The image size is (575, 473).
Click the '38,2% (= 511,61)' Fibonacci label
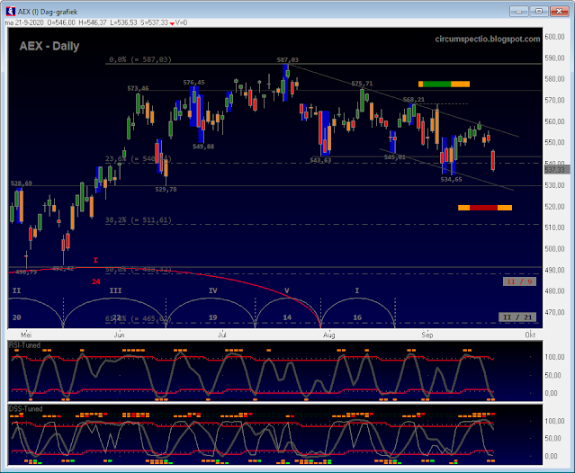(x=139, y=219)
